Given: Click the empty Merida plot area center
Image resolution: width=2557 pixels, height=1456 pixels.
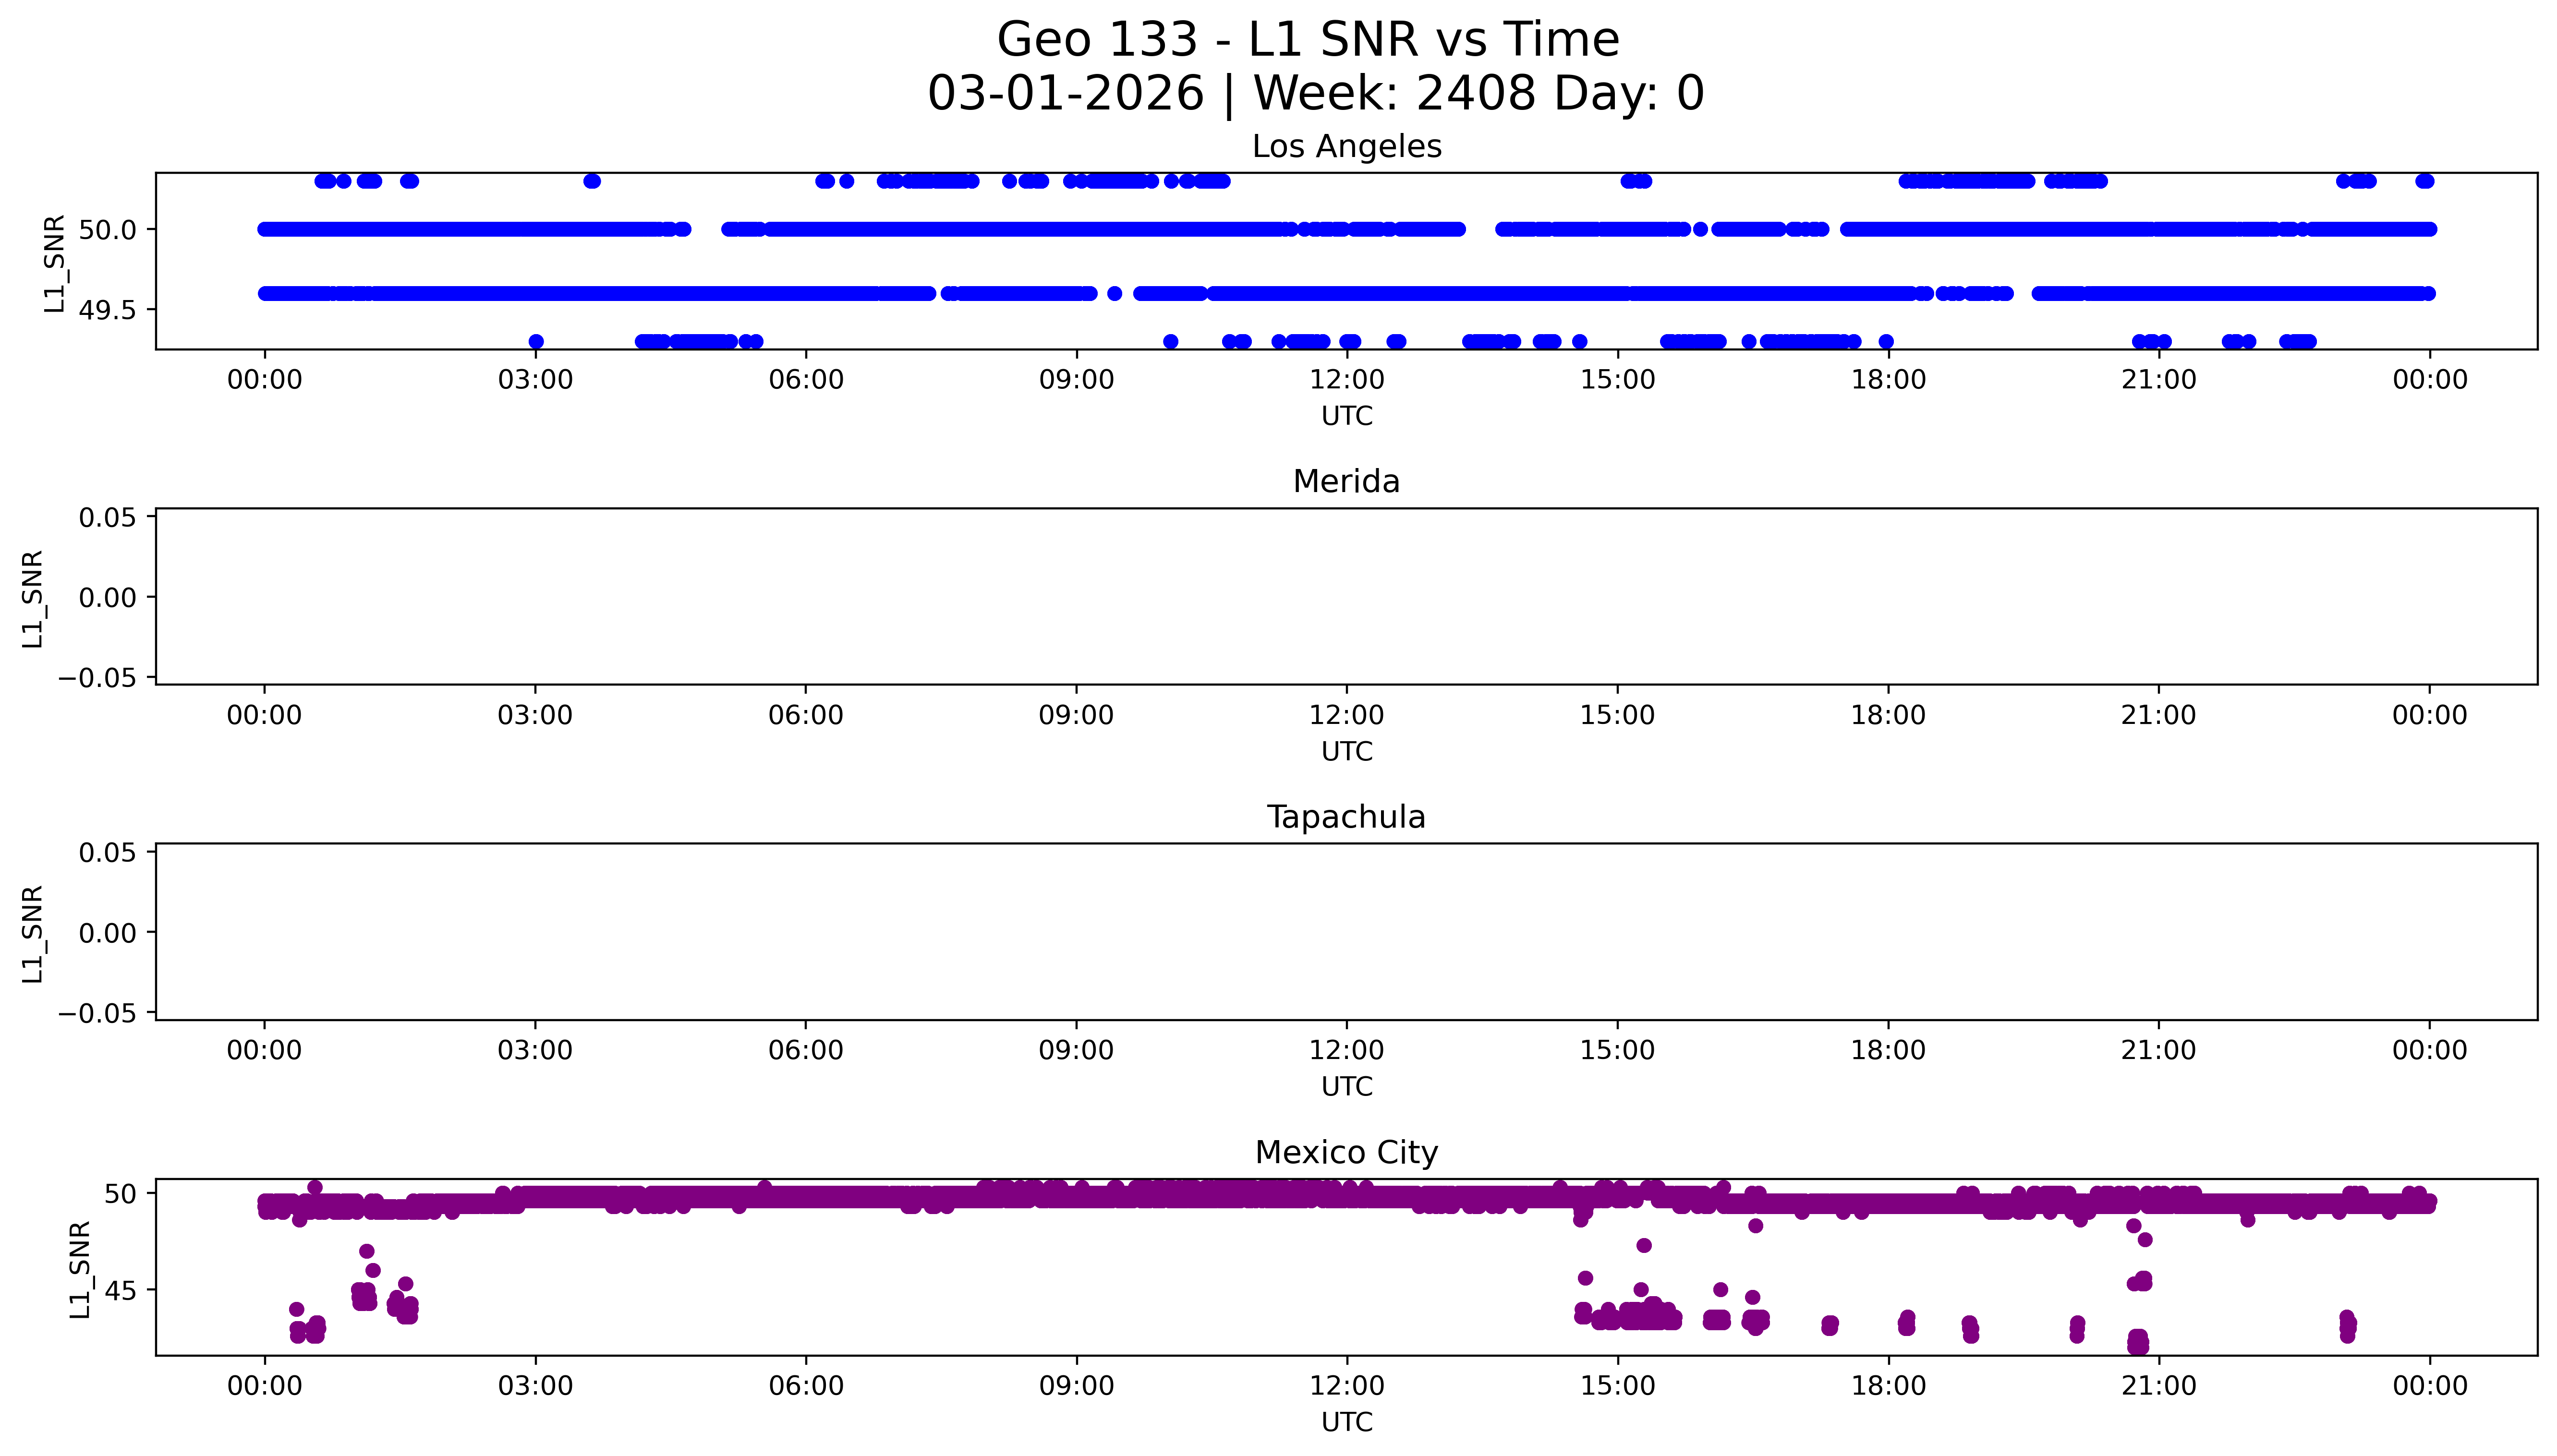Looking at the screenshot, I should pos(1346,597).
